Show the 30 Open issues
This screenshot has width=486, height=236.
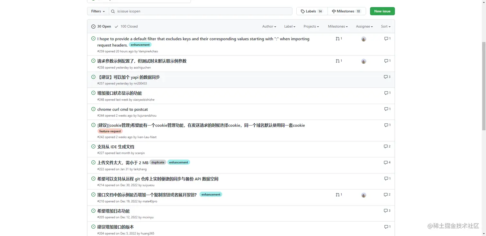[101, 26]
